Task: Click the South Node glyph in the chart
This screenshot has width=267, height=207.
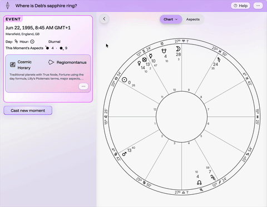Action: point(164,51)
